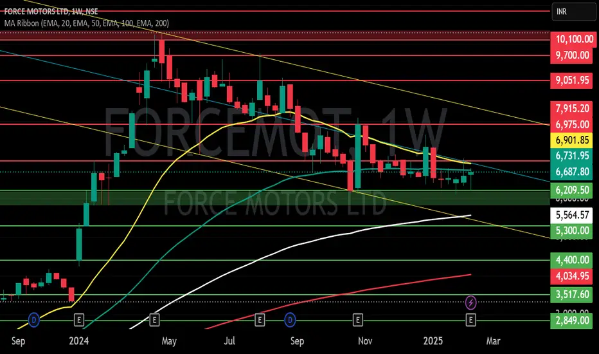Viewport: 599px width, 354px height.
Task: Open the dividend D marker left of Sep 2024
Action: point(290,319)
